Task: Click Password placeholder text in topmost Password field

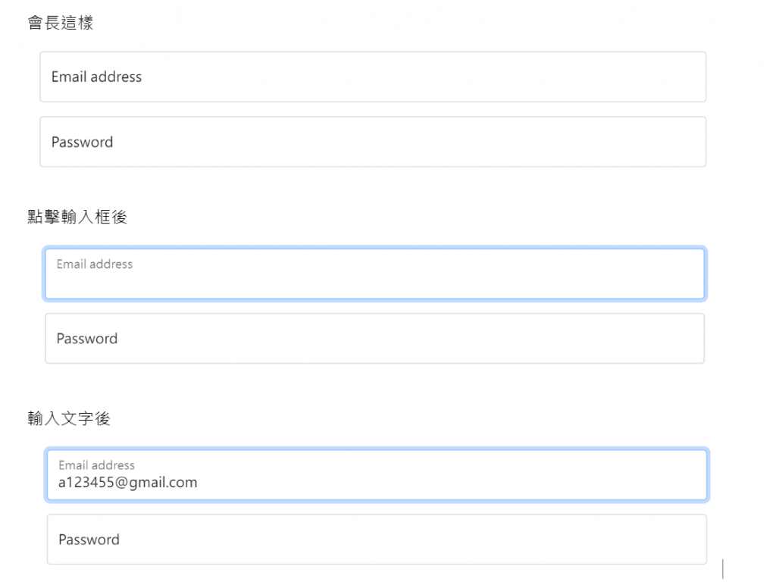Action: (82, 142)
